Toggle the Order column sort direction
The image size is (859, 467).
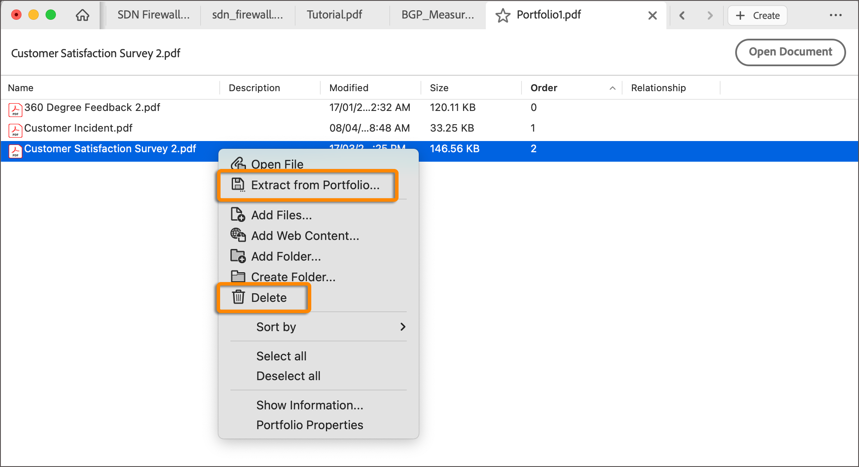[612, 88]
